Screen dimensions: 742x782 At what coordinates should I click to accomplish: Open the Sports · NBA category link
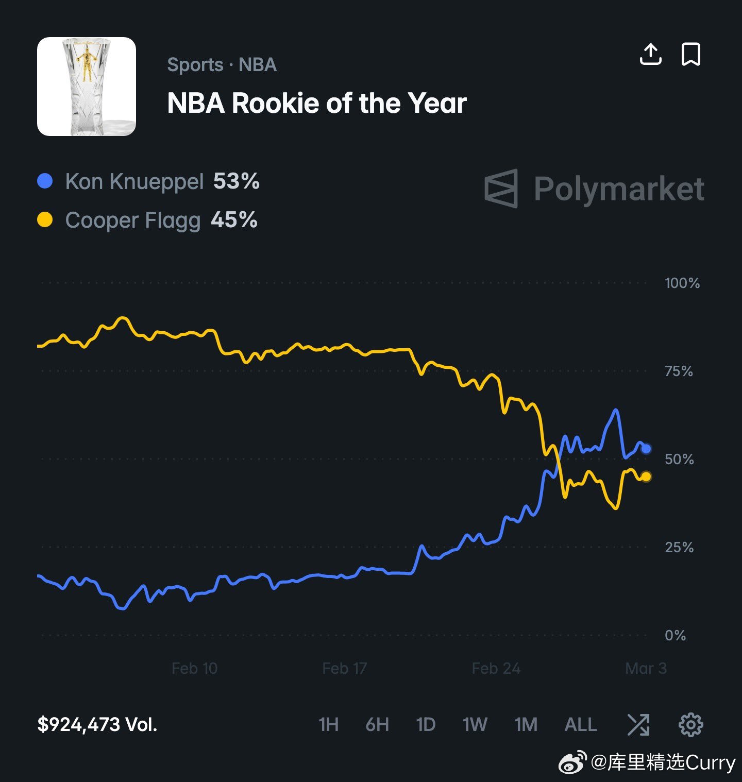222,64
